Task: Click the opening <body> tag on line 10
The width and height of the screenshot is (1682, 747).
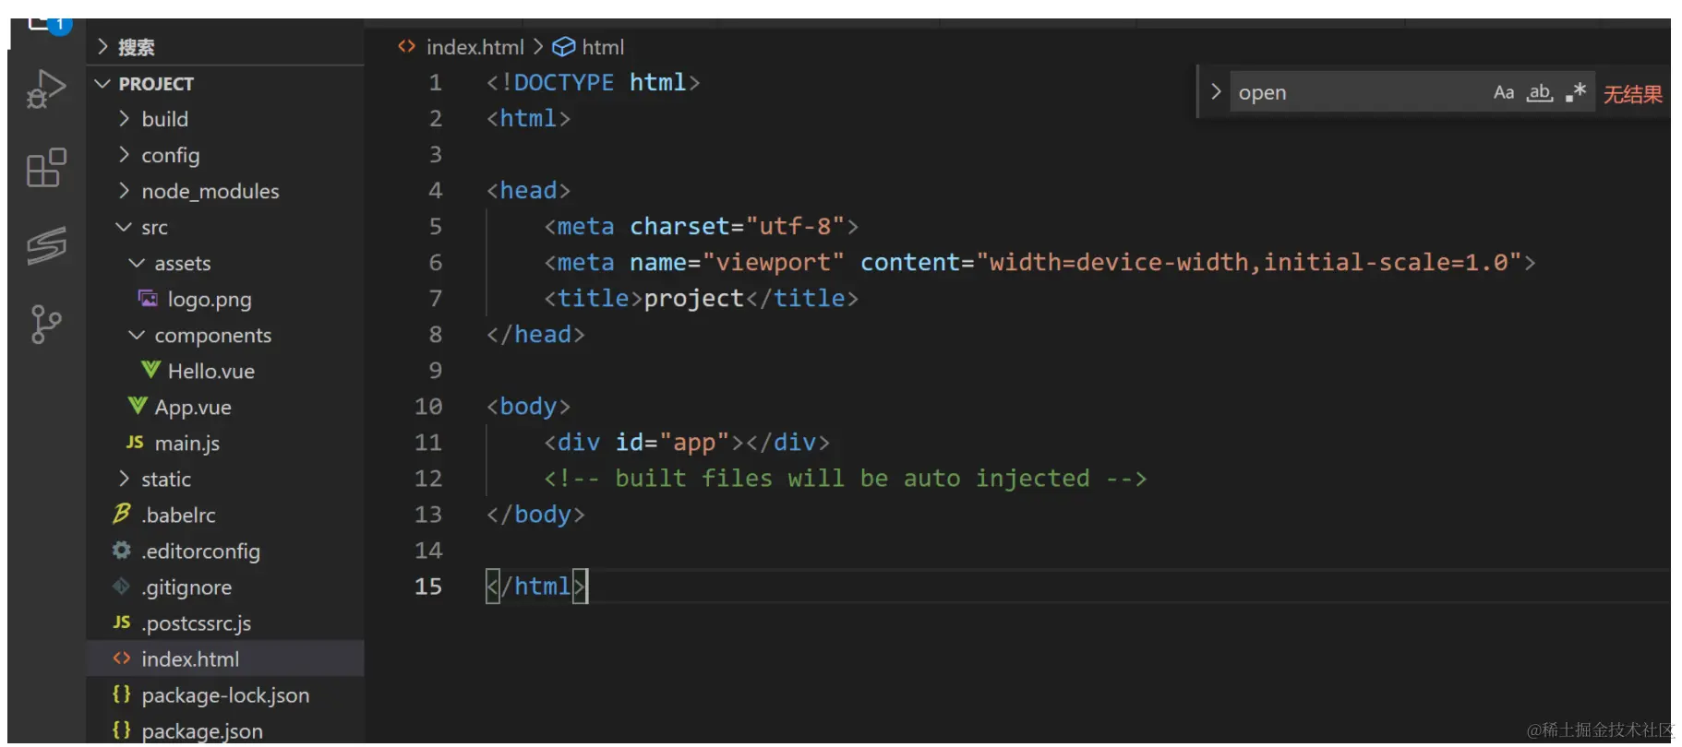Action: pos(528,406)
